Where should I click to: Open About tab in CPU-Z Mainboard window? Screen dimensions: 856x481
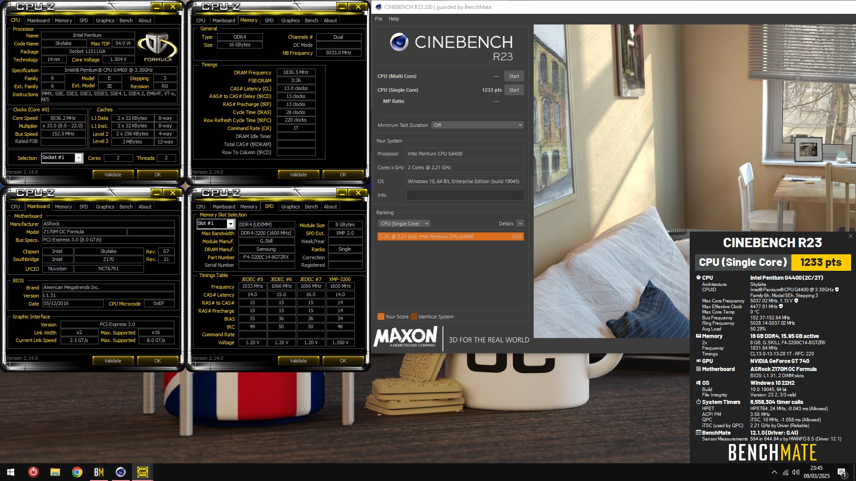point(145,207)
